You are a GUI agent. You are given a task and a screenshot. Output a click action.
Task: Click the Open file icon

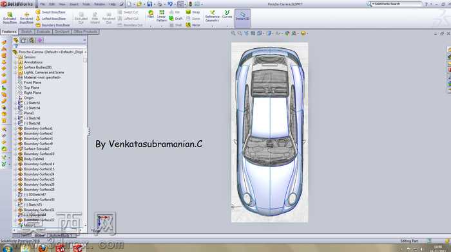[x=140, y=4]
